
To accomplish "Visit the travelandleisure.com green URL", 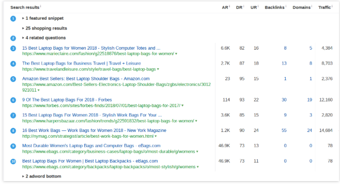I will click(89, 69).
